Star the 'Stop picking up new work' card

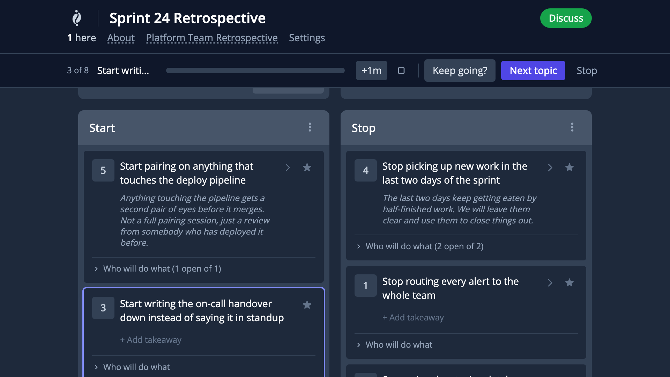click(569, 168)
